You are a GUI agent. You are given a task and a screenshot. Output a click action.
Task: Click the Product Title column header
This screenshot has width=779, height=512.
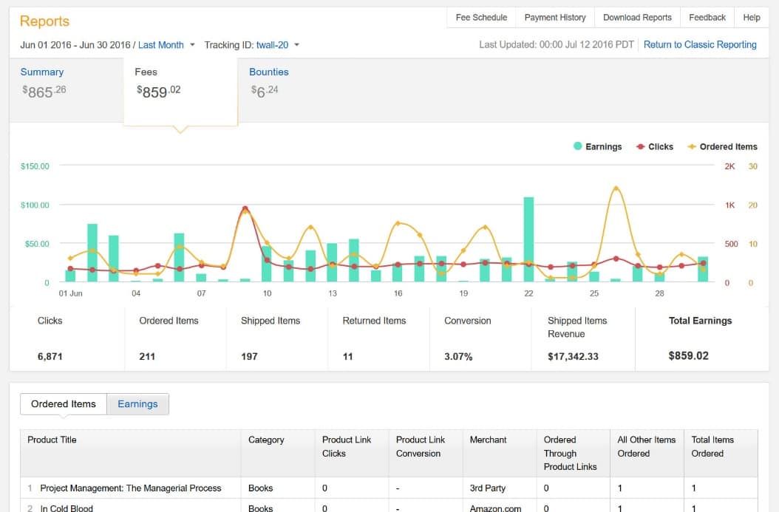coord(52,440)
